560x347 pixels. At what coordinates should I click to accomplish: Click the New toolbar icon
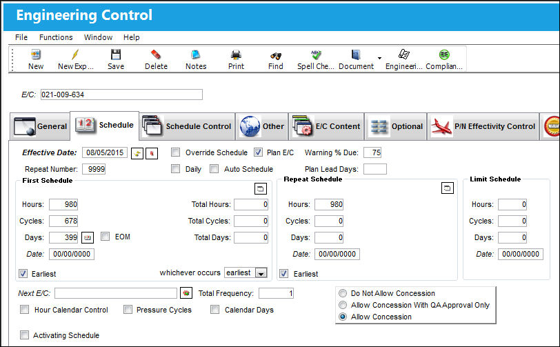click(x=36, y=54)
